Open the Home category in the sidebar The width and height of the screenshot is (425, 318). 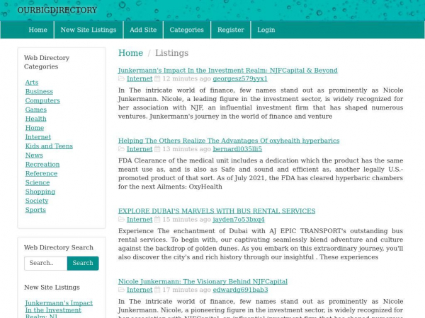pyautogui.click(x=35, y=128)
